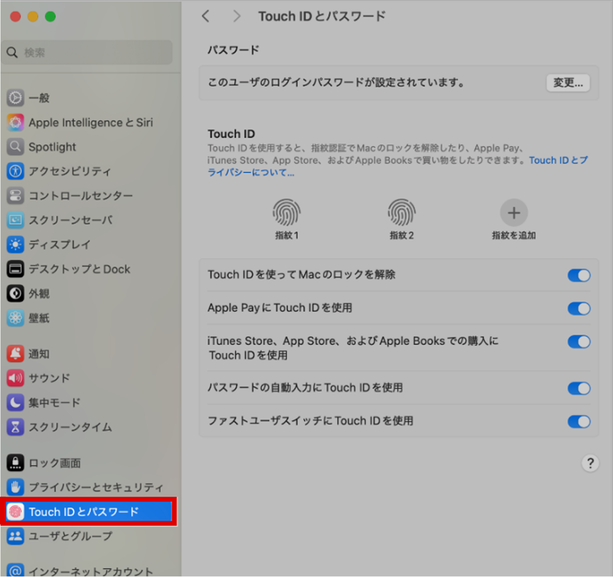Open the ユーザとグループ people icon
Screen dimensions: 613x577
pos(15,536)
